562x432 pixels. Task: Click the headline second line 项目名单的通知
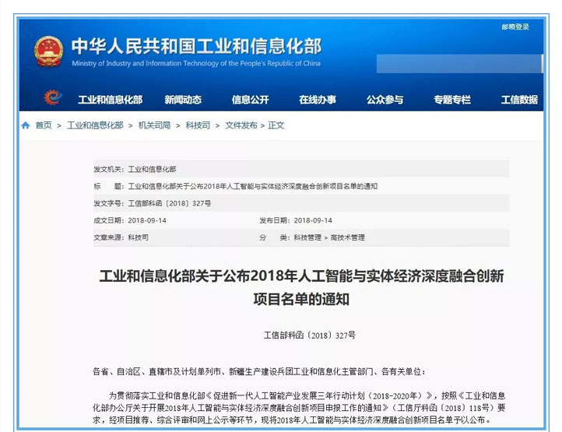[x=301, y=299]
